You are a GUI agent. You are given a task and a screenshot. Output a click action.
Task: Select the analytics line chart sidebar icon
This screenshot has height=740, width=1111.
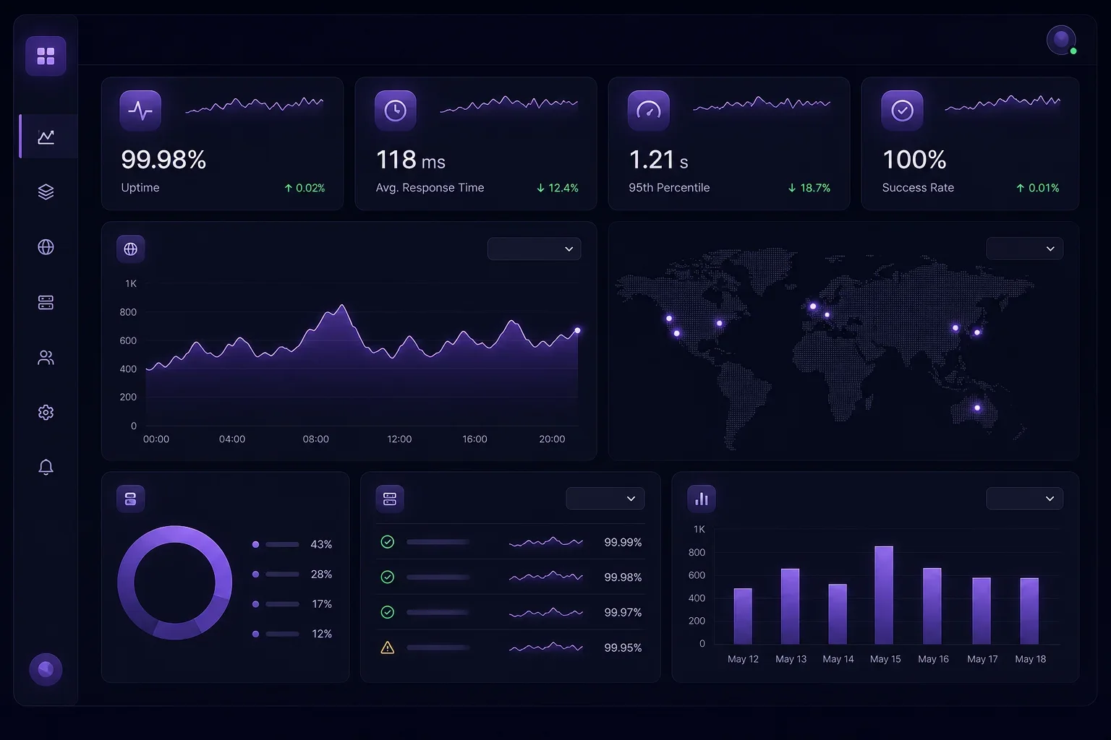[x=46, y=137]
